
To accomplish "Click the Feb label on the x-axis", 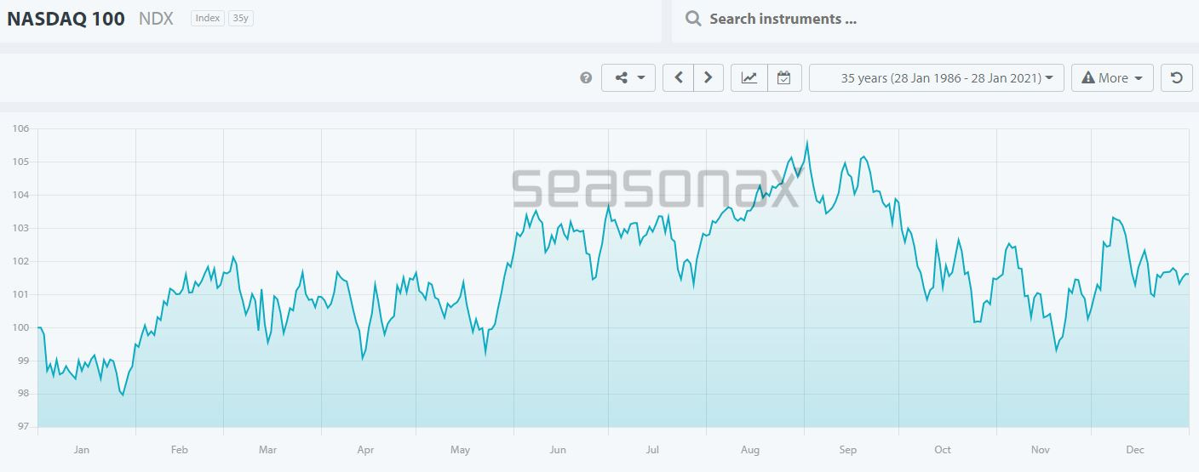I will (179, 450).
